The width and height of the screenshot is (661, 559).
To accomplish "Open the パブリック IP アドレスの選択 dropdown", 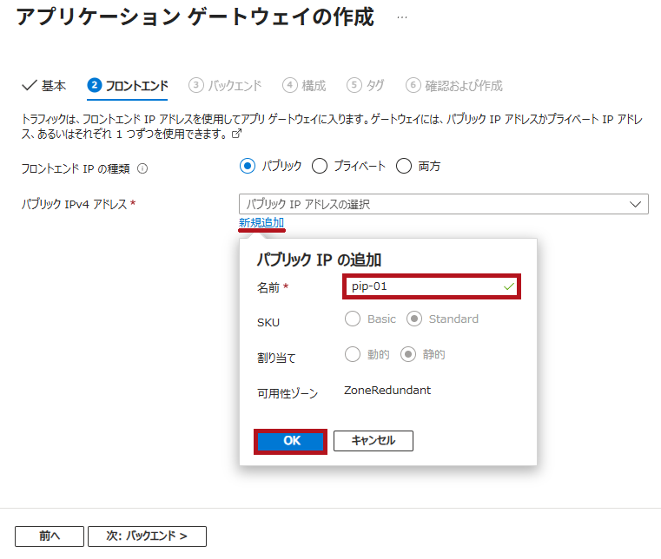I will [x=443, y=204].
